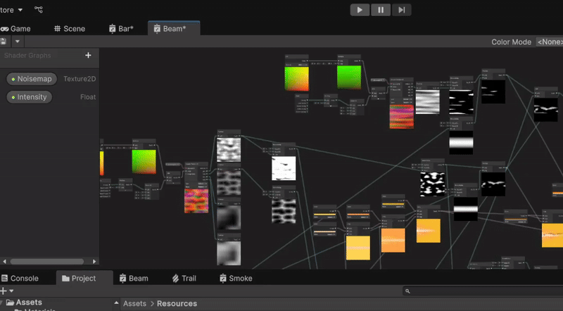Click the Pause button
This screenshot has height=311, width=563.
pyautogui.click(x=381, y=10)
